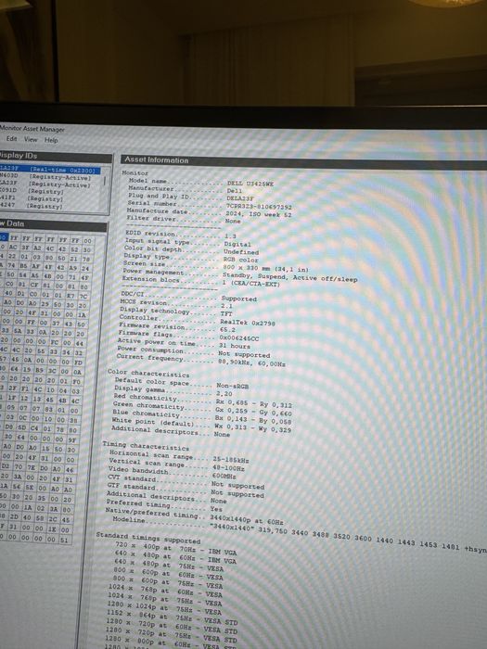Select the F1 hex cell in raw data
The width and height of the screenshot is (487, 649).
[26, 390]
